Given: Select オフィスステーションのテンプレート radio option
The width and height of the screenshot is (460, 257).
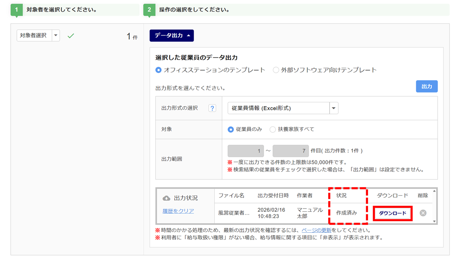Looking at the screenshot, I should tap(158, 70).
